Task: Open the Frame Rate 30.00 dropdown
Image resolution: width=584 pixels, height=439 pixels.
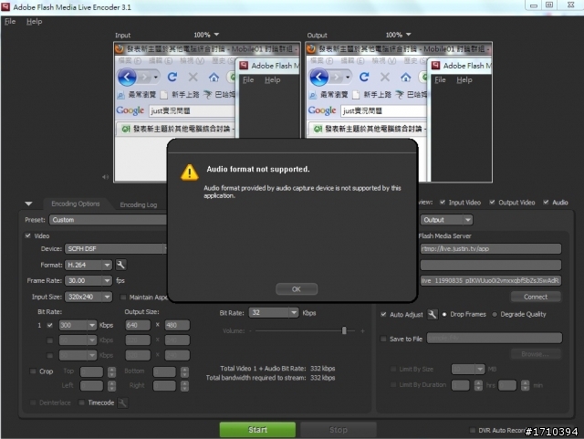Action: (x=89, y=280)
